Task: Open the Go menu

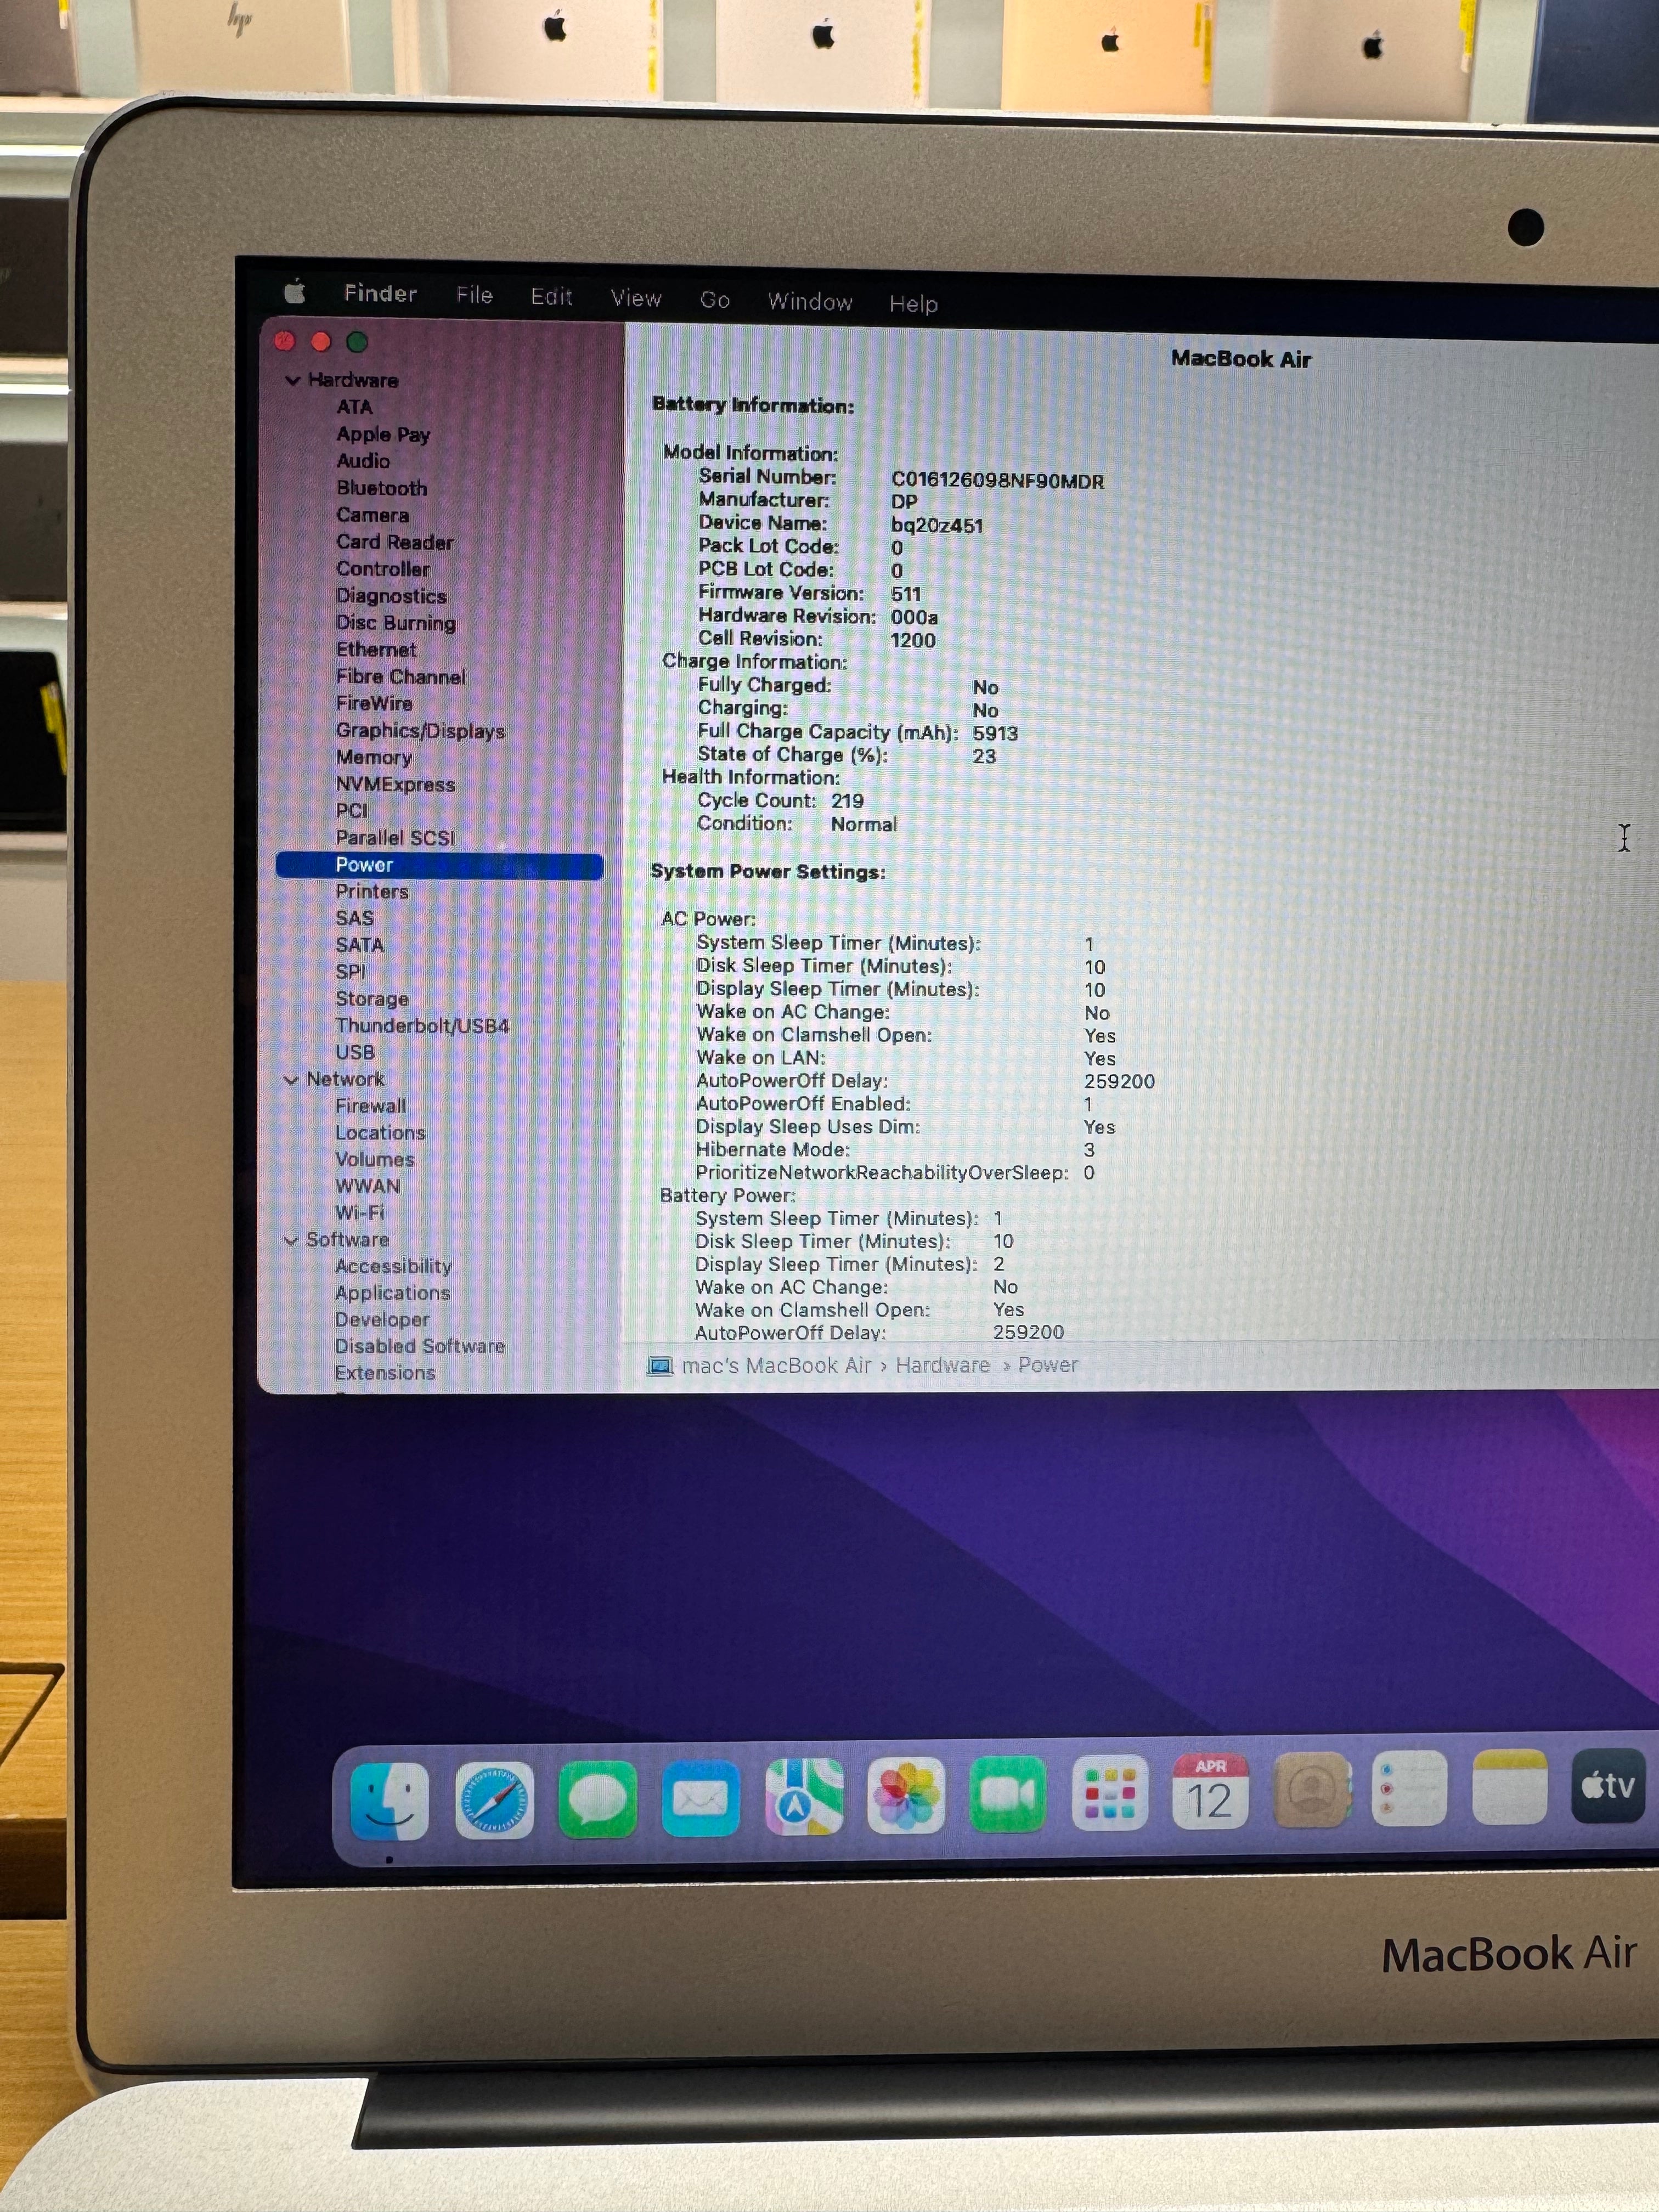Action: pos(715,300)
